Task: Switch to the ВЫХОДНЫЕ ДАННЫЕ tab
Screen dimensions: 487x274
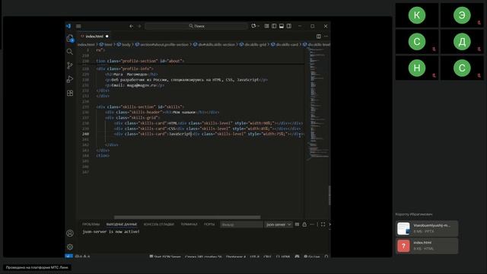Action: [x=122, y=225]
